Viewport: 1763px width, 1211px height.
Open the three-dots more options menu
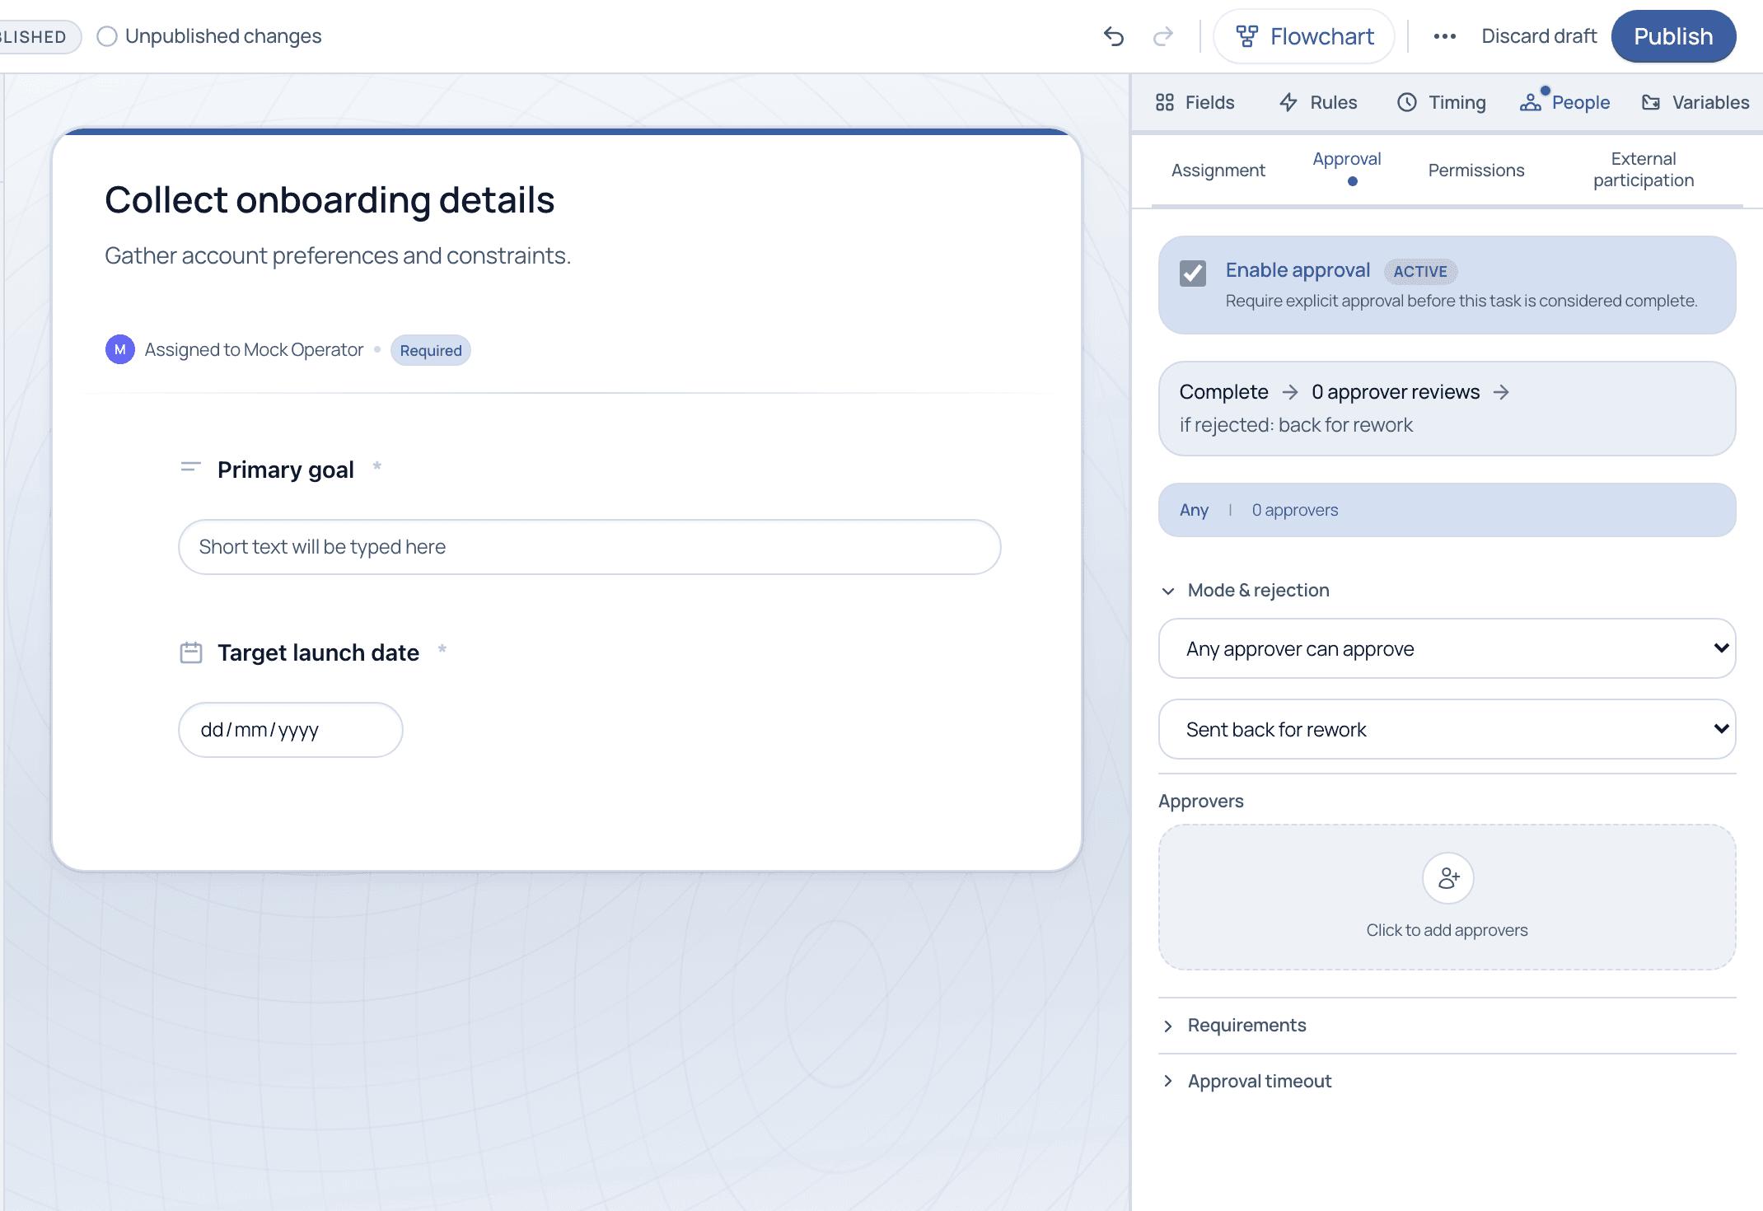point(1444,36)
